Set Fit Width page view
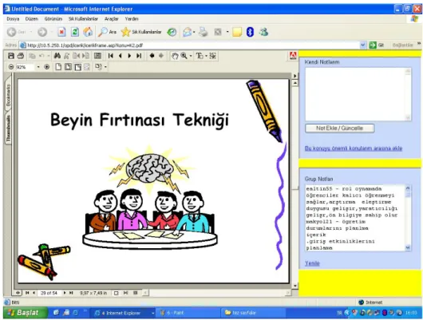This screenshot has width=423, height=320. [78, 67]
